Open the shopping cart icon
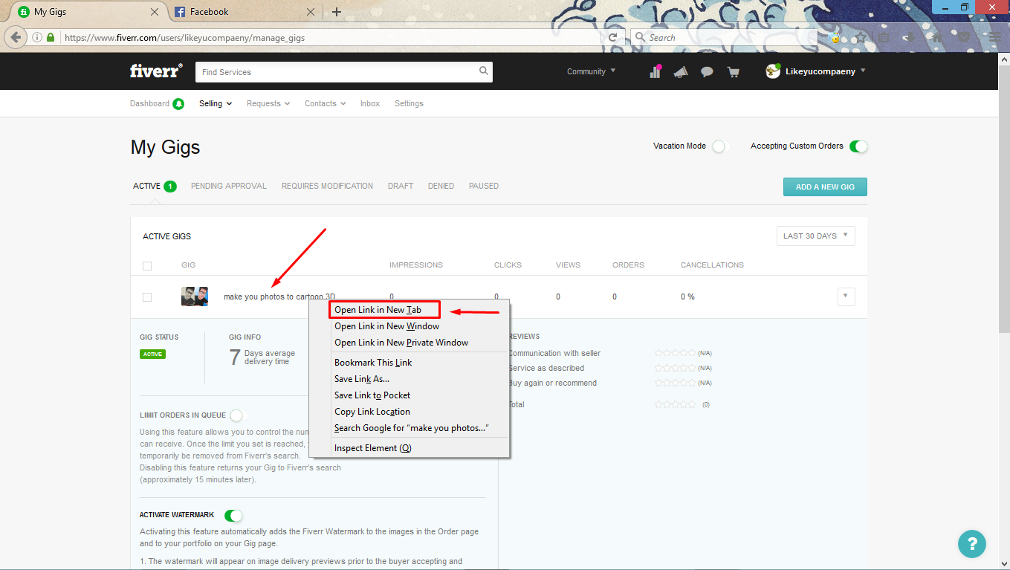This screenshot has width=1010, height=570. click(734, 72)
